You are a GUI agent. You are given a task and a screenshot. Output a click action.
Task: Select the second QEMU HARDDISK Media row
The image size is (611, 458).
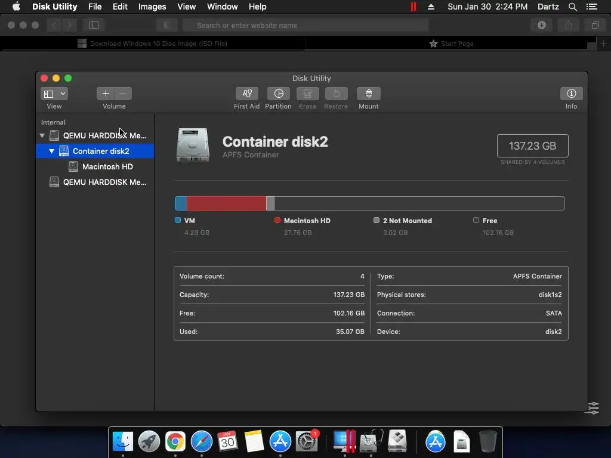(95, 182)
